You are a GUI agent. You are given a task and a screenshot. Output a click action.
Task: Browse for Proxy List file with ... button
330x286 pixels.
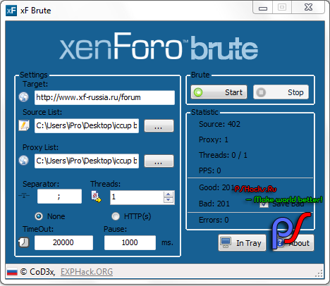click(159, 161)
